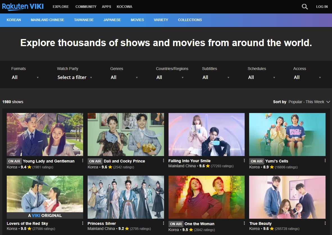Screen dimensions: 332x235
Task: Open the Watch Party filter selector
Action: (74, 77)
